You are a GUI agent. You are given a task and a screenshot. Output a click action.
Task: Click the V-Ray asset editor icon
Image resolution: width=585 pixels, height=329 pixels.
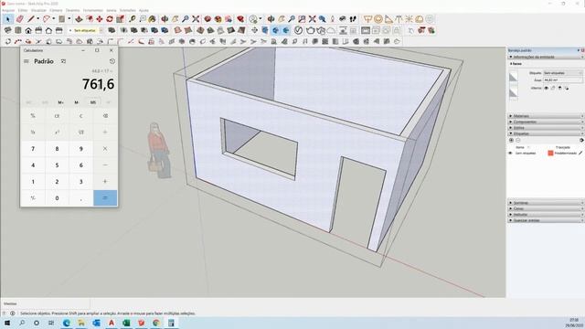(298, 30)
